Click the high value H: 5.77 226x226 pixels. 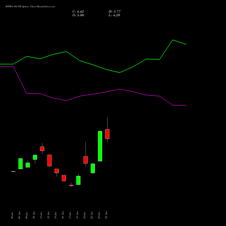(x=114, y=12)
